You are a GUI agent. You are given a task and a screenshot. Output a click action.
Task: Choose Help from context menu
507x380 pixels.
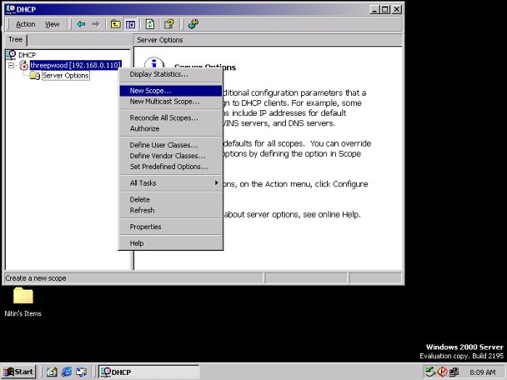(x=171, y=243)
